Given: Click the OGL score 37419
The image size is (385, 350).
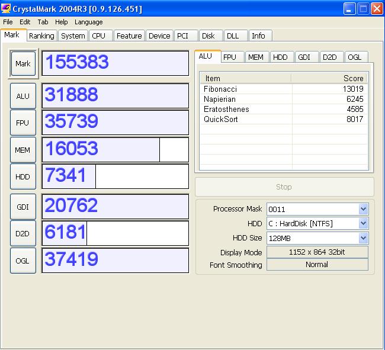Looking at the screenshot, I should 115,261.
